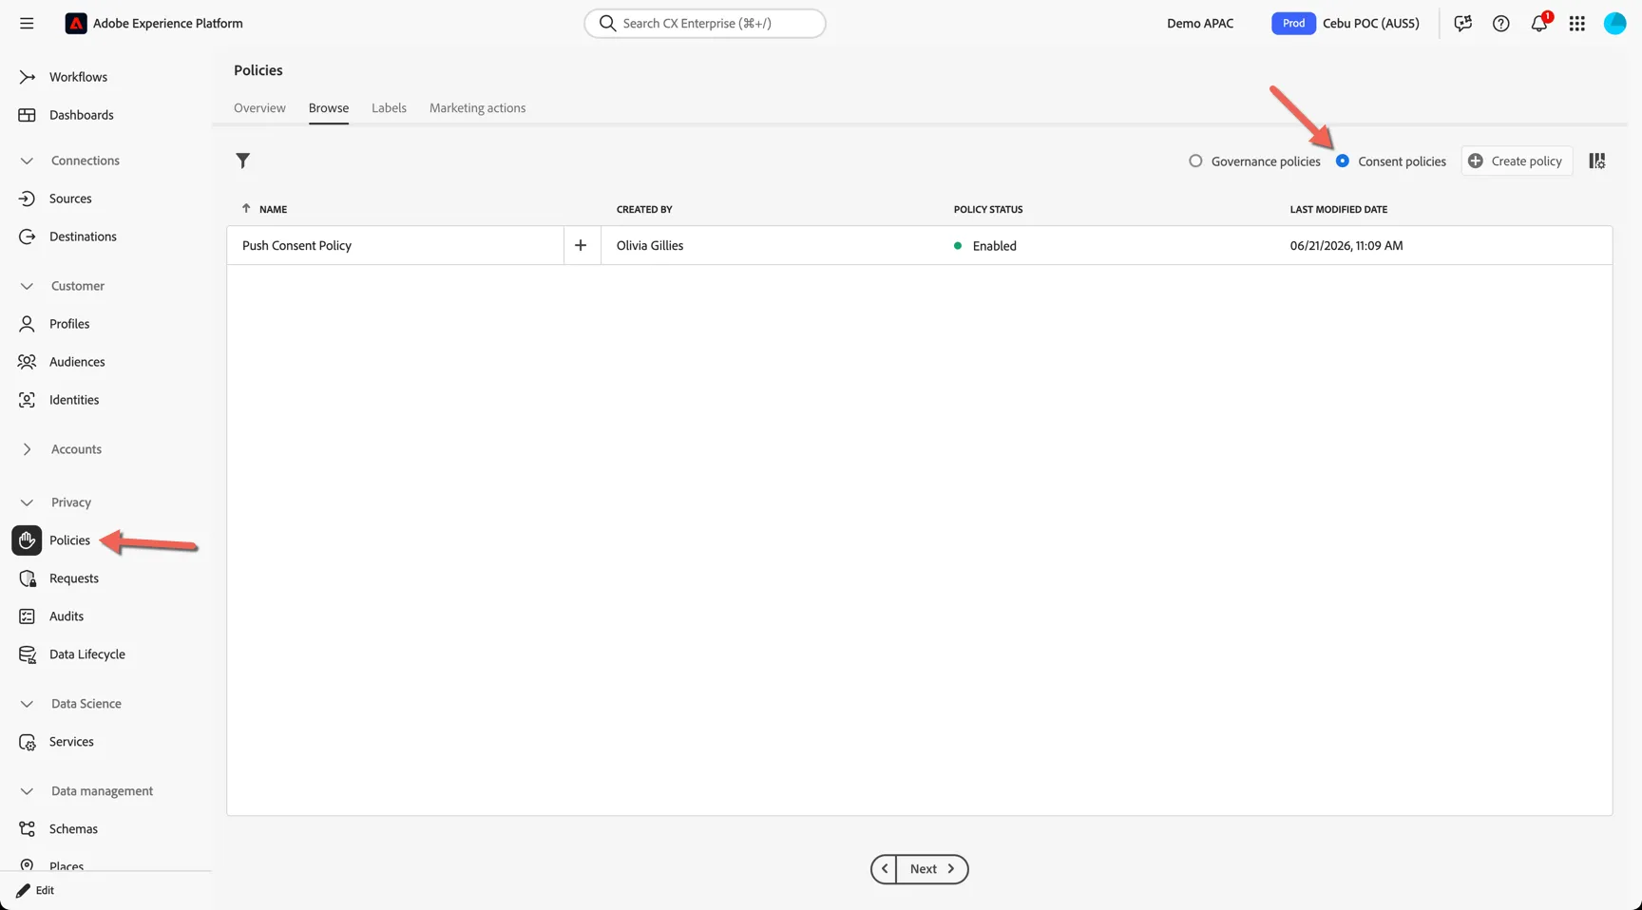Viewport: 1642px width, 910px height.
Task: Switch to the Labels tab
Action: coord(389,108)
